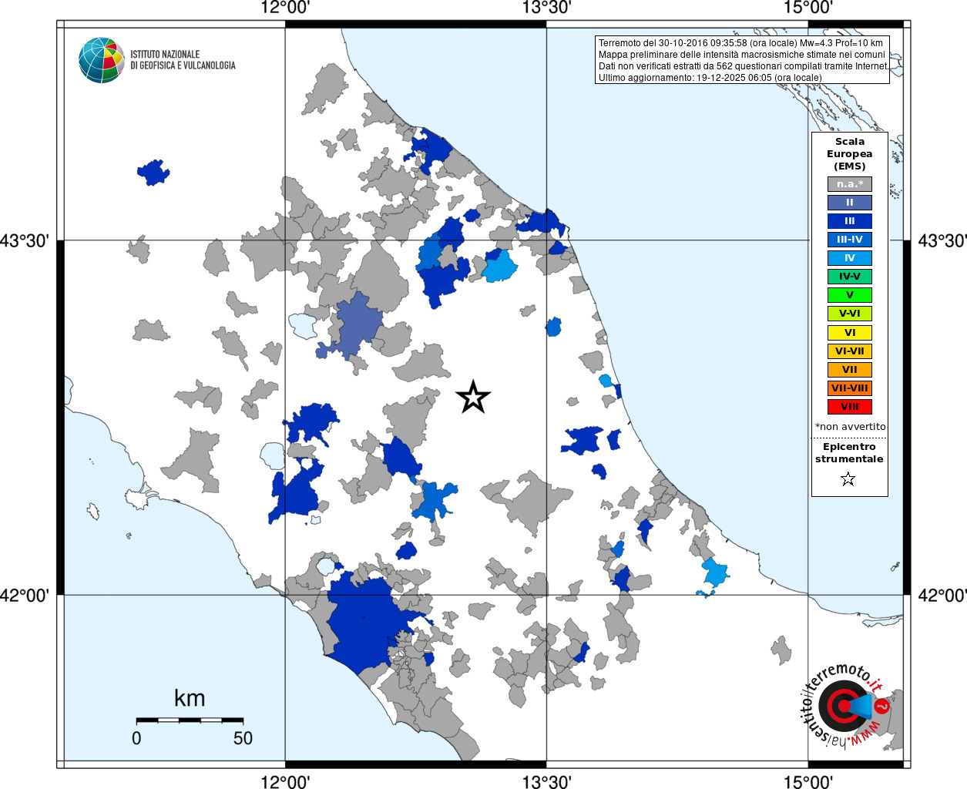Viewport: 967px width, 789px height.
Task: Click the 'Scala Europea (EMS)' legend title
Action: 850,154
